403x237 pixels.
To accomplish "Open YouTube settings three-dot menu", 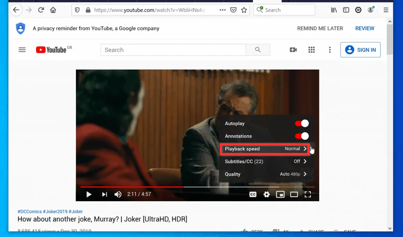I will [x=330, y=50].
